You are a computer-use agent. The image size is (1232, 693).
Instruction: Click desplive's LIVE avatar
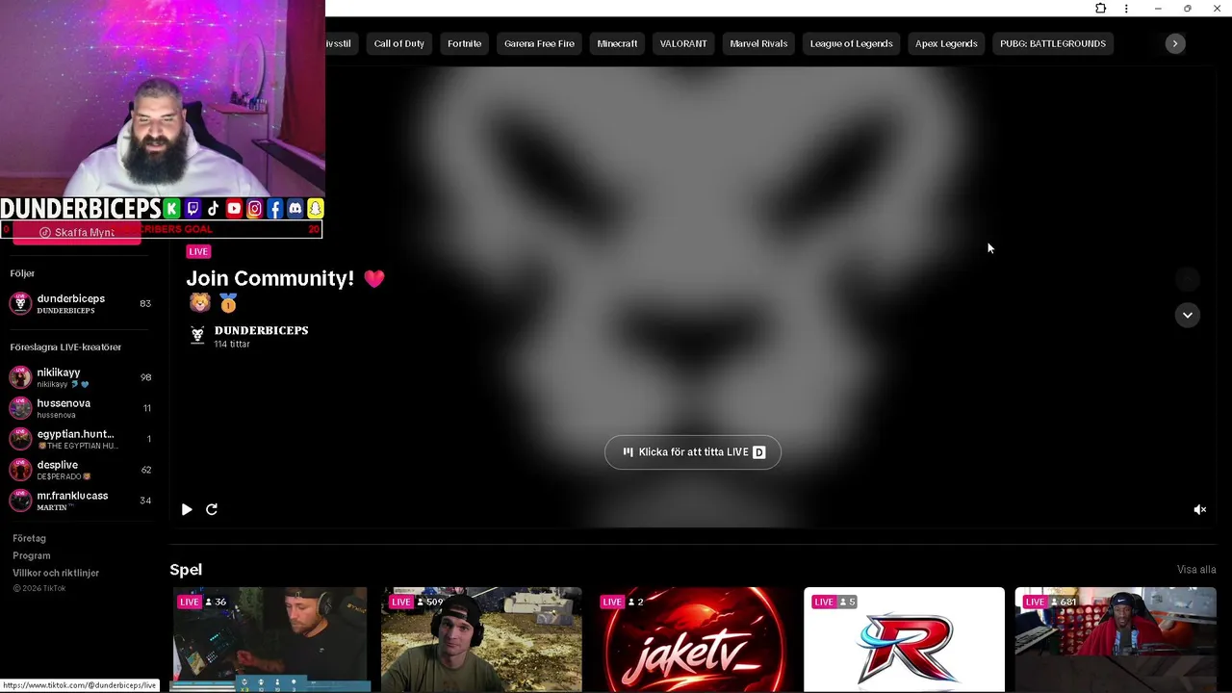(20, 470)
